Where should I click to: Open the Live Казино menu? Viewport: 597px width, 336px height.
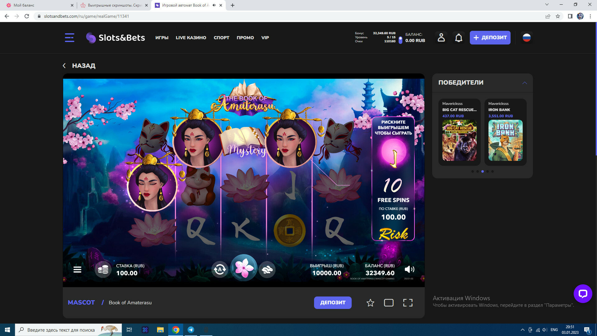191,38
